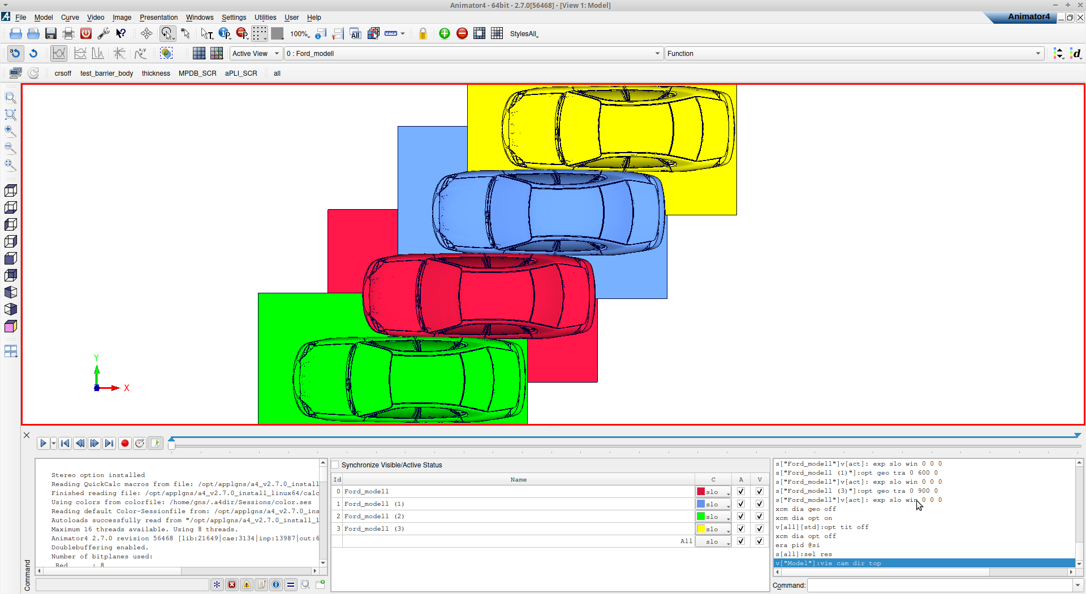This screenshot has height=594, width=1086.
Task: Open the File menu
Action: coord(21,18)
